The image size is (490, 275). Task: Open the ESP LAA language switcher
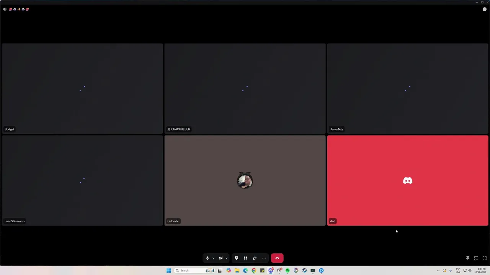click(458, 270)
